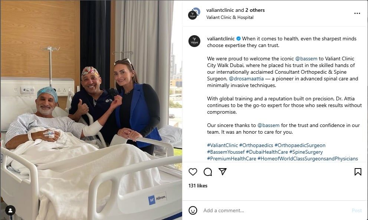Open emoji picker in comment box
This screenshot has height=220, width=368.
(193, 210)
